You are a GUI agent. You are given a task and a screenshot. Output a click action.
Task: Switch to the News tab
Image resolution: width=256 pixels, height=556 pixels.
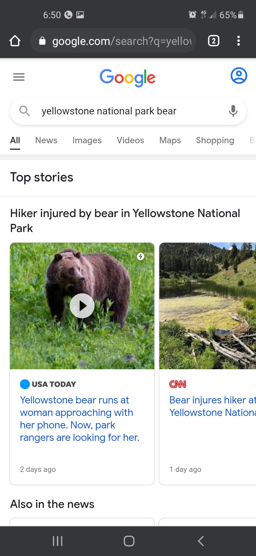click(x=46, y=140)
